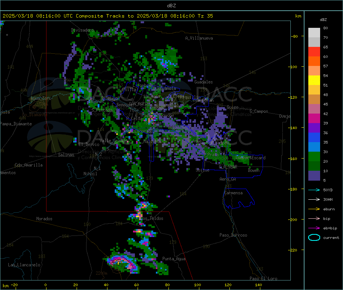Click the Aero_GA place label
Viewport: 343px width, 290px height.
[228, 179]
